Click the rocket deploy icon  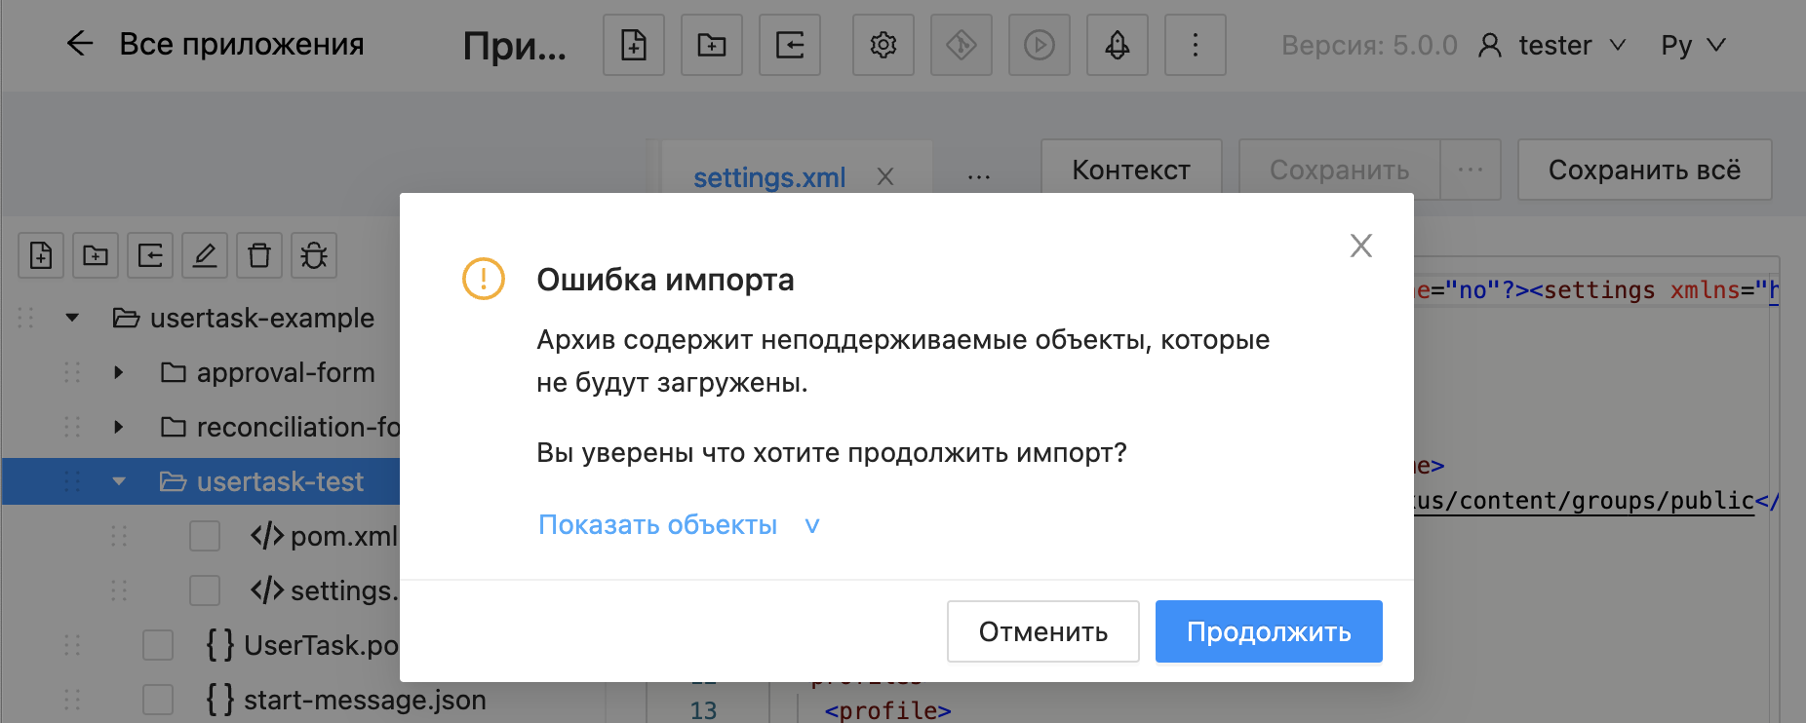[x=1118, y=45]
